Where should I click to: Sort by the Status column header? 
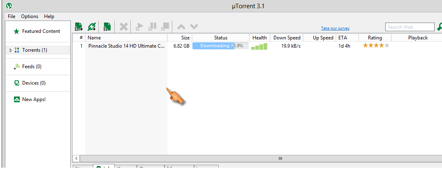[x=221, y=38]
